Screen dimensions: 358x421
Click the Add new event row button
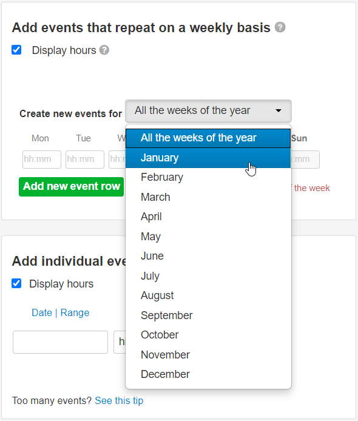[72, 187]
